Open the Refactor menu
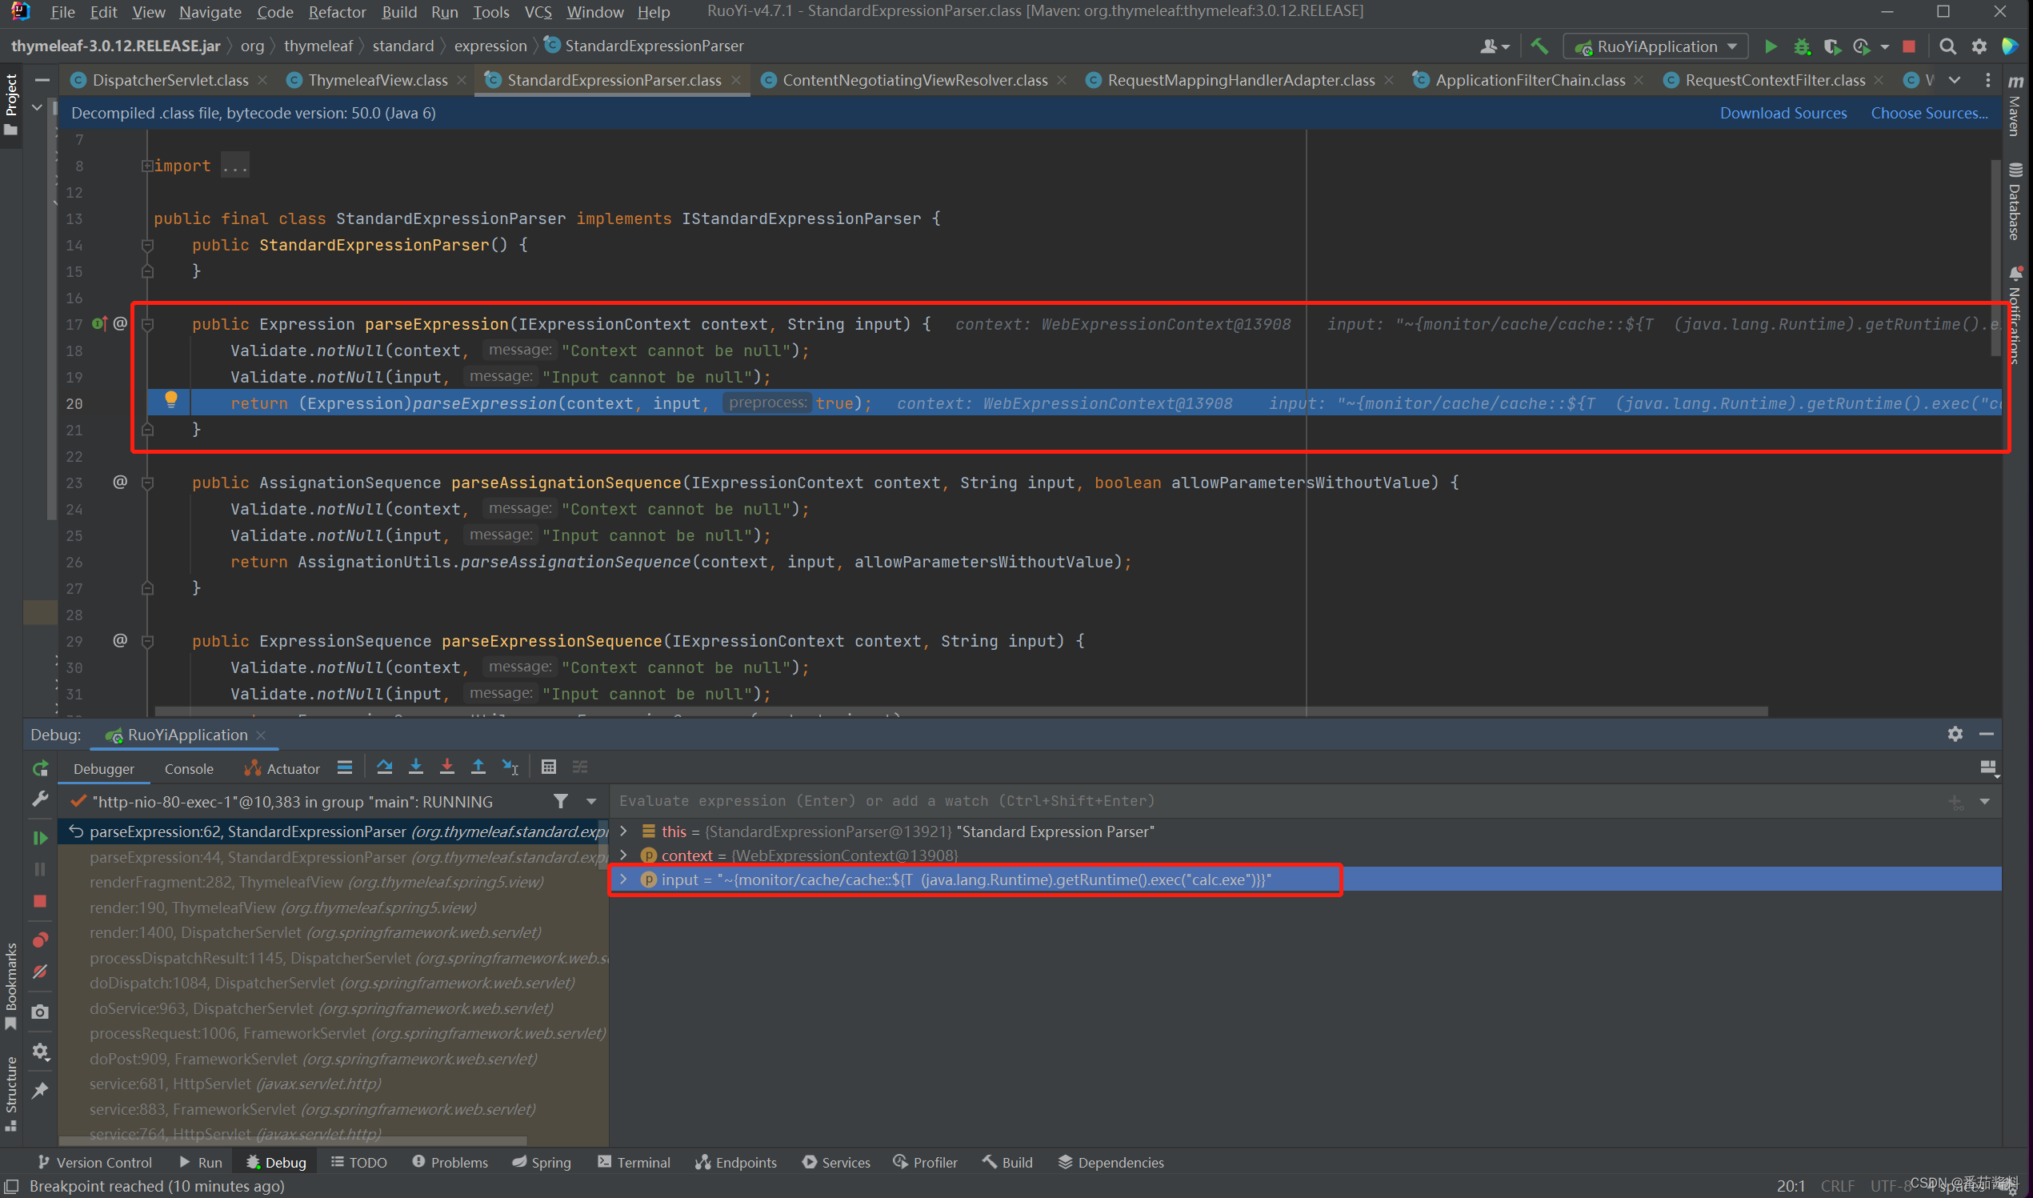Screen dimensions: 2033x1198 pos(338,12)
